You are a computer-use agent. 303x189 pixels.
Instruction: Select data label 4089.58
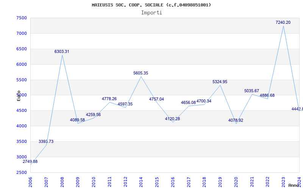click(78, 120)
